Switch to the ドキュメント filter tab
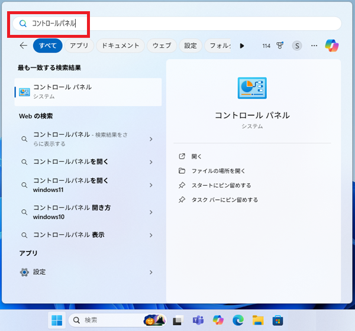The height and width of the screenshot is (331, 355). pyautogui.click(x=121, y=46)
